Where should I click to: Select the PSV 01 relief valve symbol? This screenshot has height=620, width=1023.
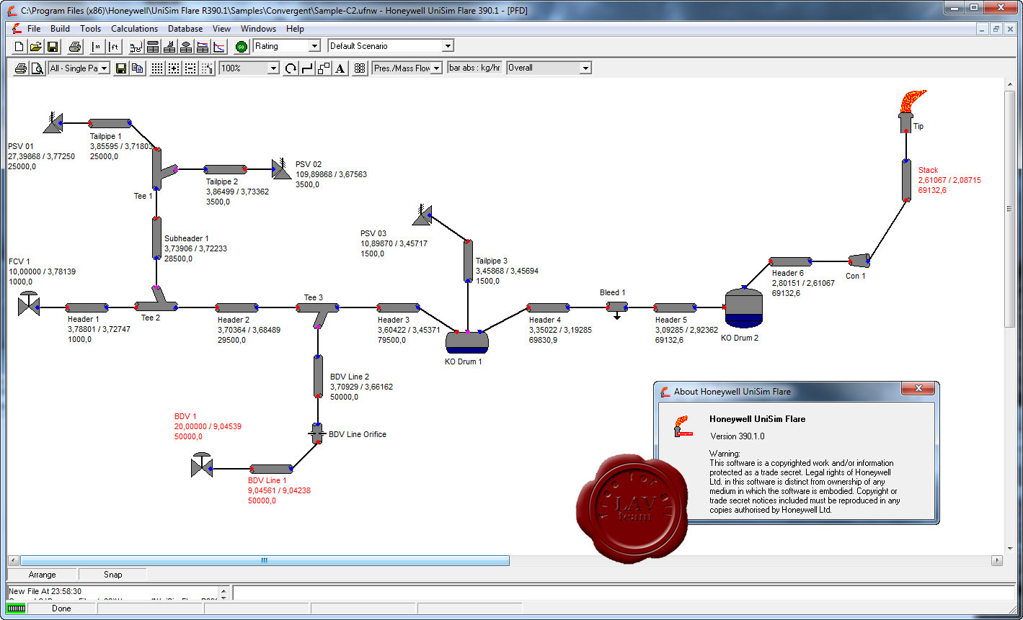(x=53, y=124)
